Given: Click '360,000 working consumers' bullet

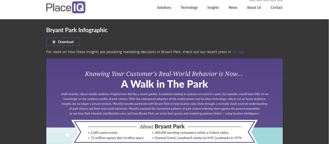Looking at the screenshot, I should 190,133.
